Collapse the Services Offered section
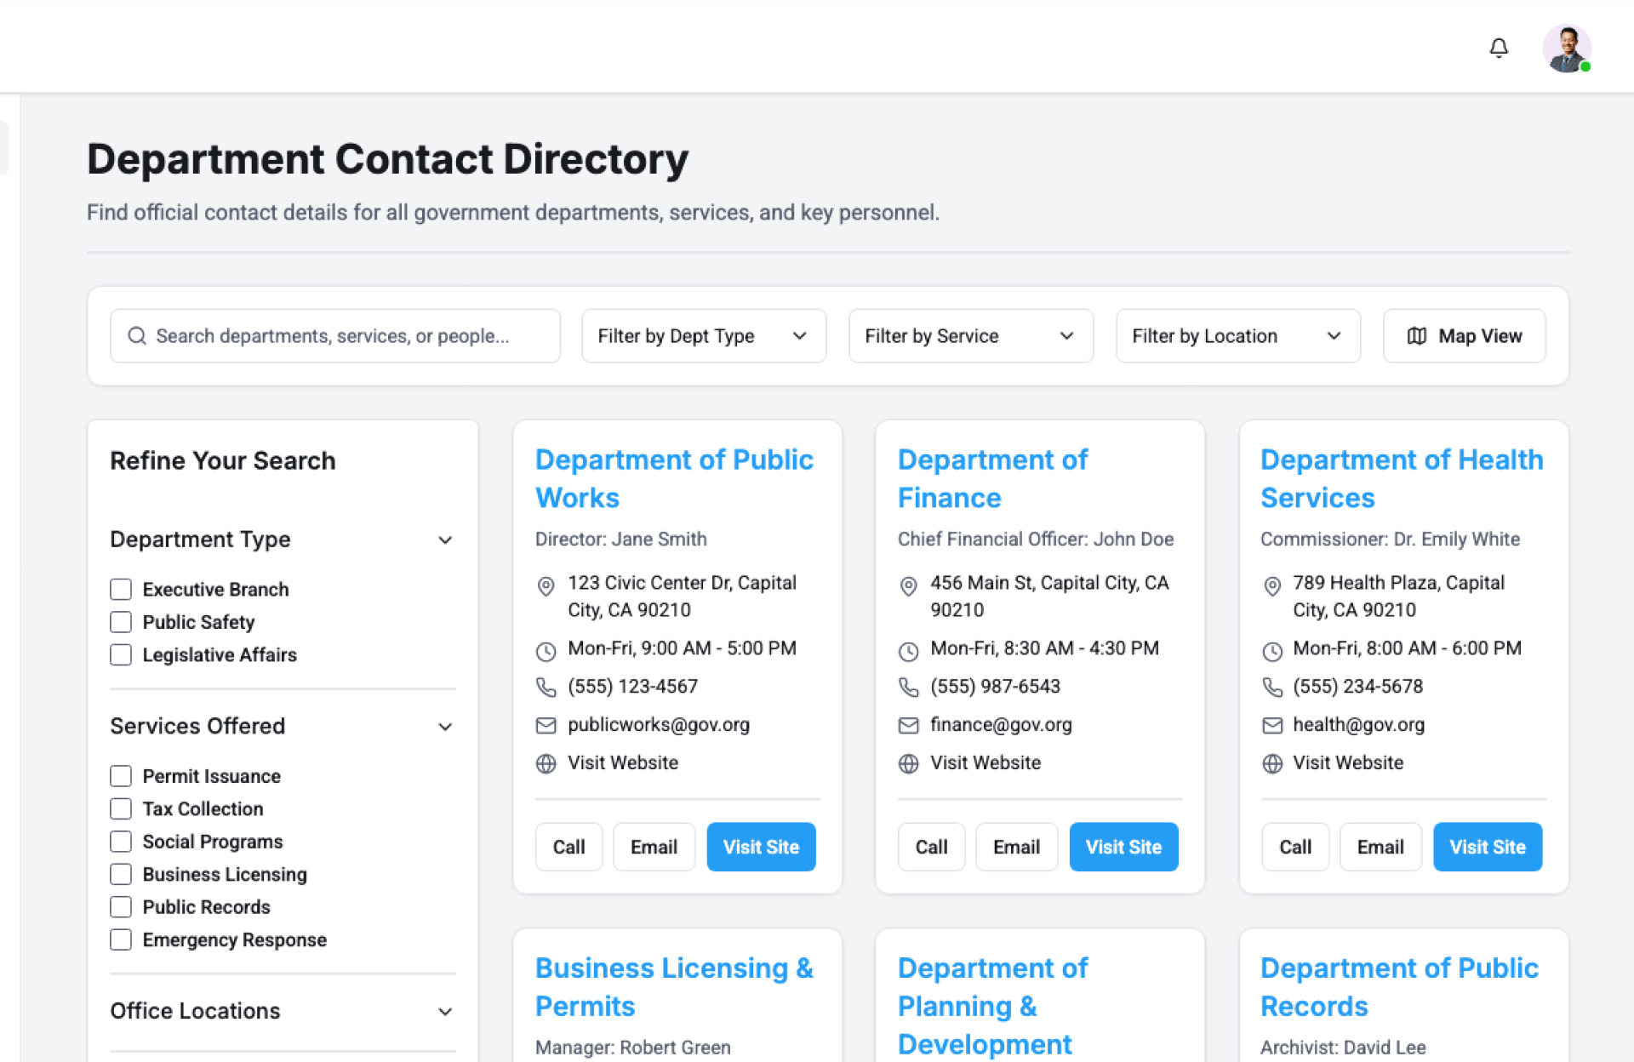 tap(445, 727)
